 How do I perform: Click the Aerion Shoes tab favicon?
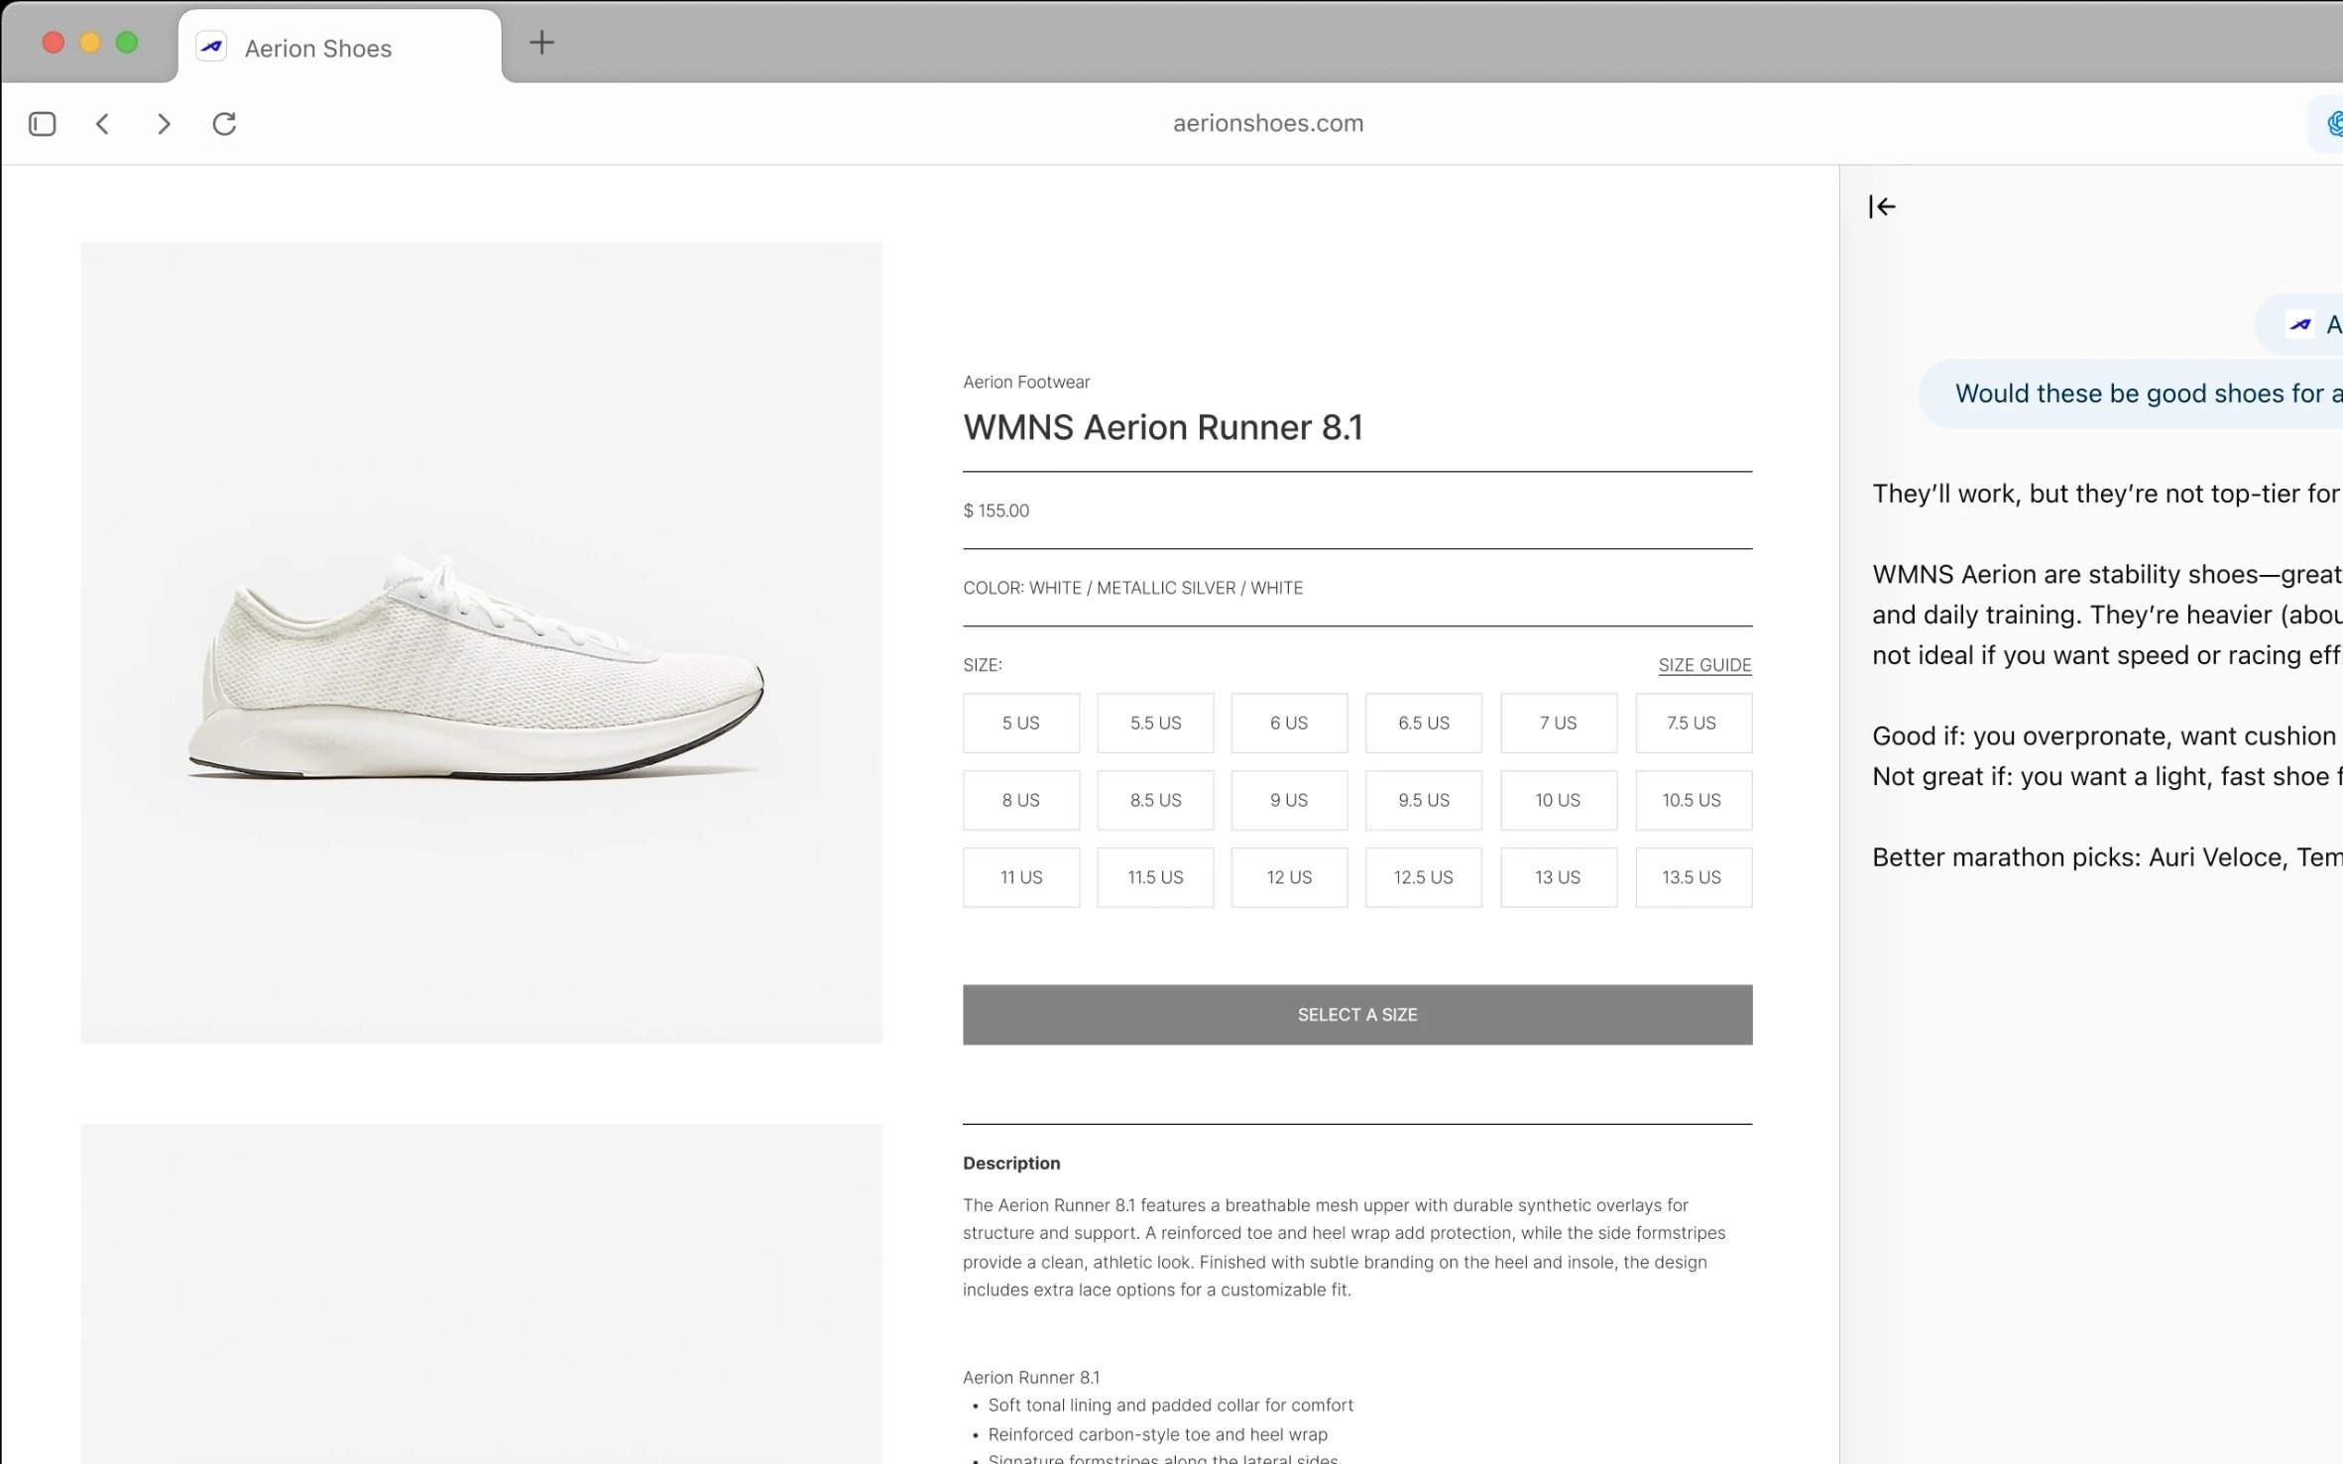click(x=211, y=47)
